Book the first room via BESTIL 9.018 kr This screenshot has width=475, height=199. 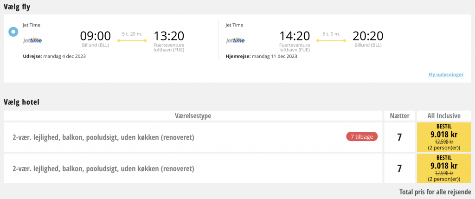(x=444, y=137)
